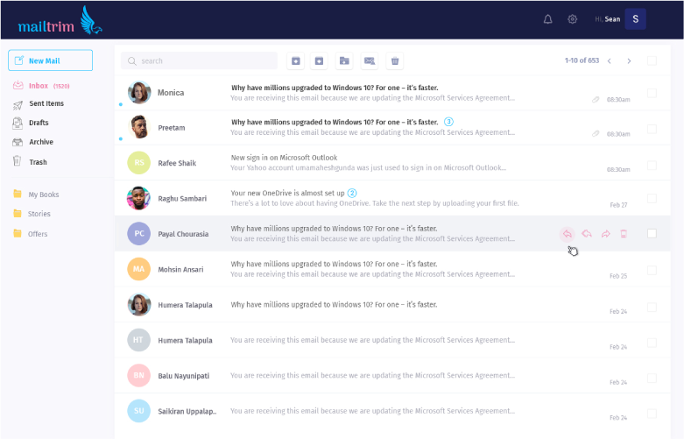The image size is (684, 439).
Task: Click the RS avatar for Rafee Shaik
Action: (x=139, y=163)
